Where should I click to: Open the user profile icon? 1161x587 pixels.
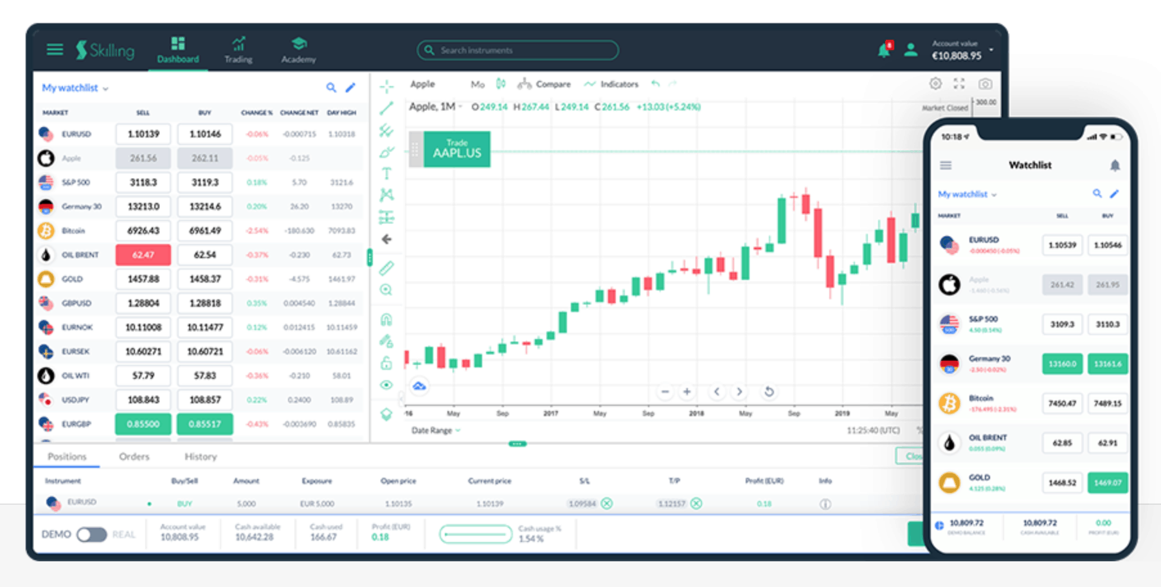click(910, 50)
